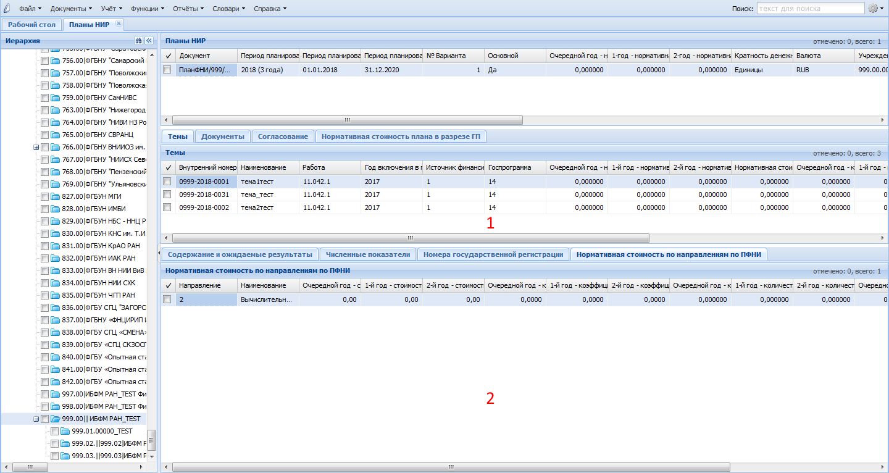Viewport: 889px width, 473px height.
Task: Click the binoculars search icon in Иерархия panel
Action: click(x=139, y=40)
